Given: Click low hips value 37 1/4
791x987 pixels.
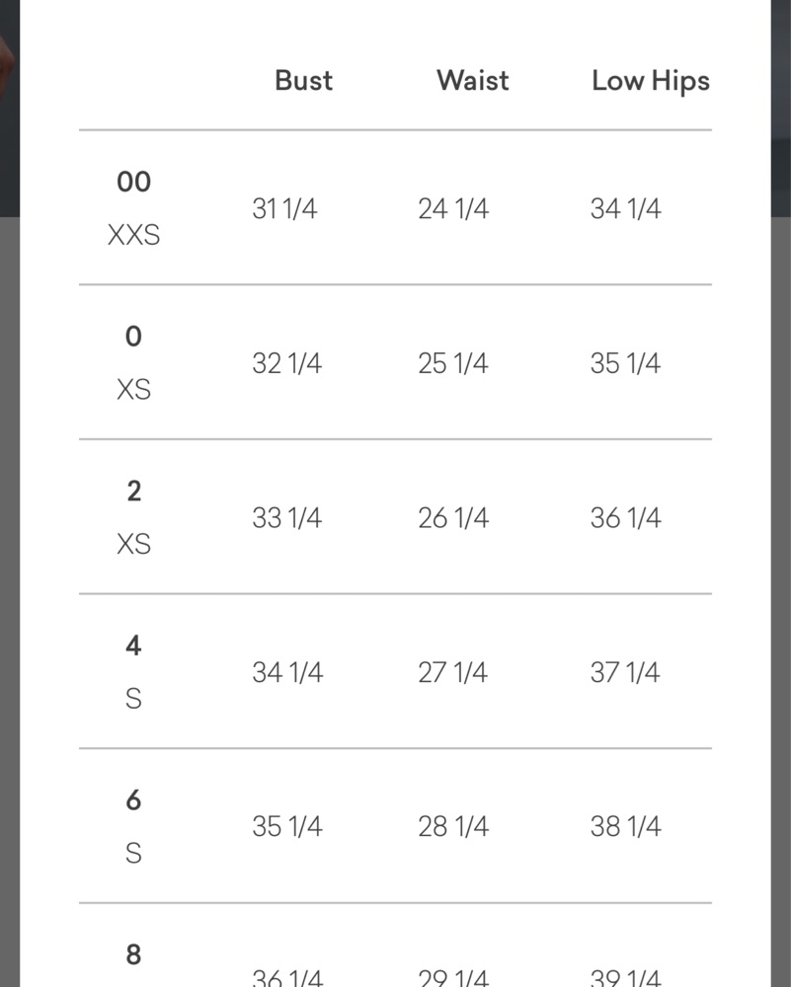Looking at the screenshot, I should [x=625, y=672].
